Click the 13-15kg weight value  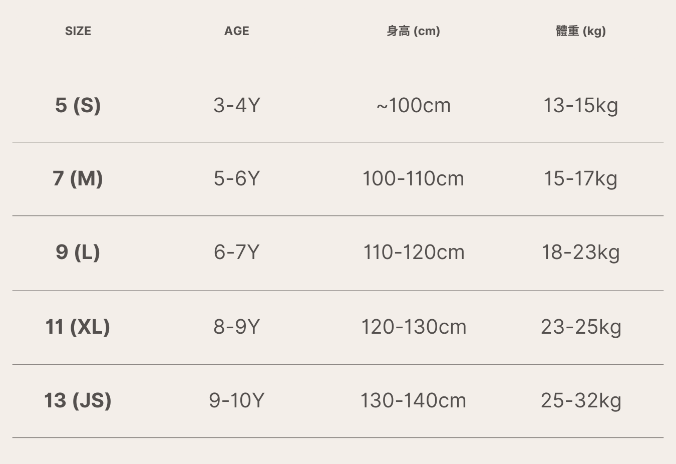point(581,105)
